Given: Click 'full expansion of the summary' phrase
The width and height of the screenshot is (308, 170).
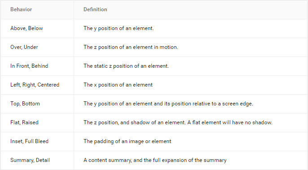Looking at the screenshot, I should click(189, 160).
